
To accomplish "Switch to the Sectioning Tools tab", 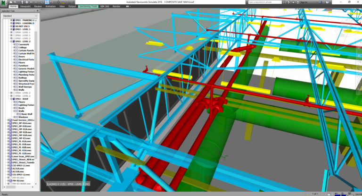I will [88, 6].
